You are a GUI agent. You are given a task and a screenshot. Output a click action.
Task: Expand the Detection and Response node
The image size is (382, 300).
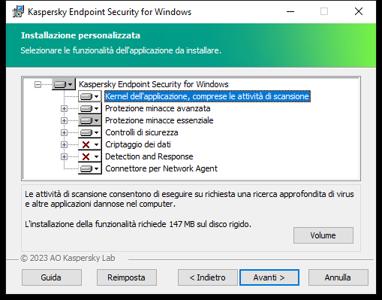[x=64, y=156]
